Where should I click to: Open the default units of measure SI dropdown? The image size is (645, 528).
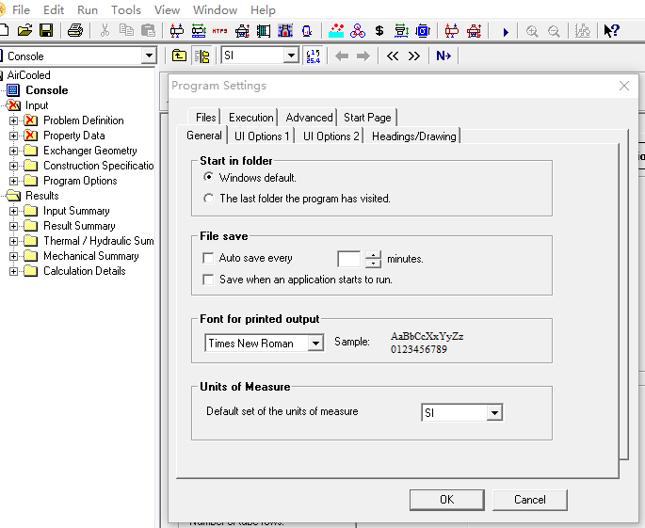494,412
